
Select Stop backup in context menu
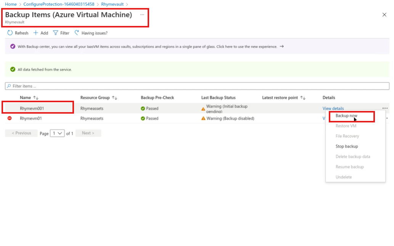pos(346,146)
